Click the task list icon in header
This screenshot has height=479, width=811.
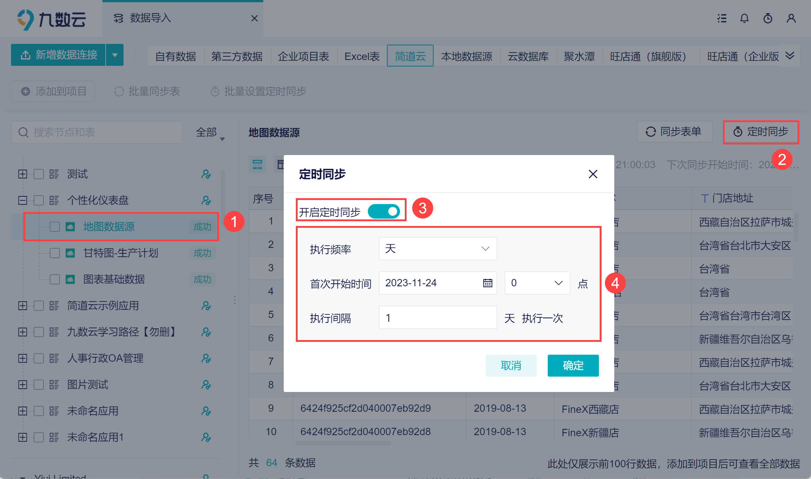pyautogui.click(x=721, y=18)
